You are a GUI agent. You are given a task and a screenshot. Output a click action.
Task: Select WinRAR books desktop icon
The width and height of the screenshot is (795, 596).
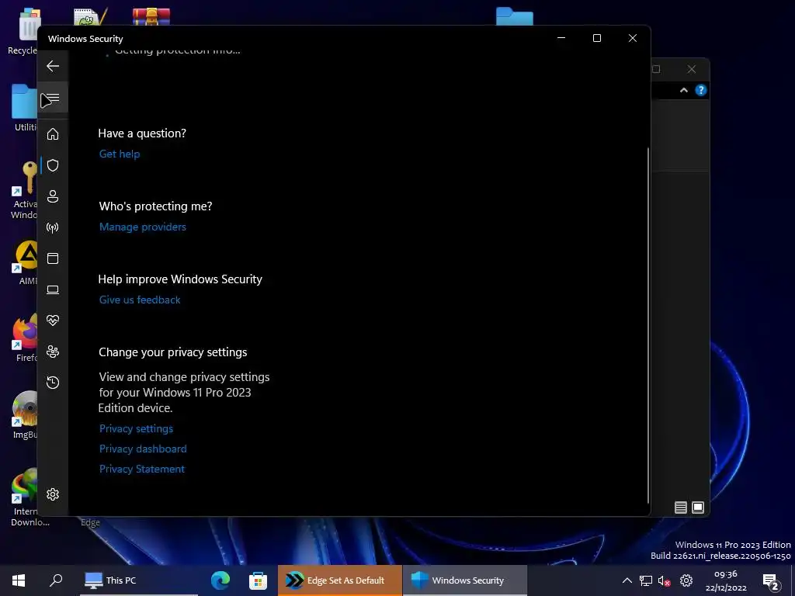151,16
